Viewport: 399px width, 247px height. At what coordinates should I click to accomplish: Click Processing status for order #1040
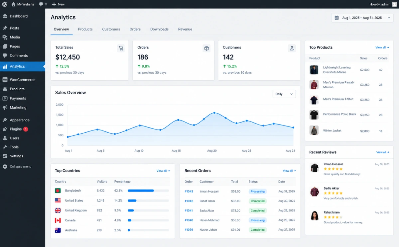(258, 220)
